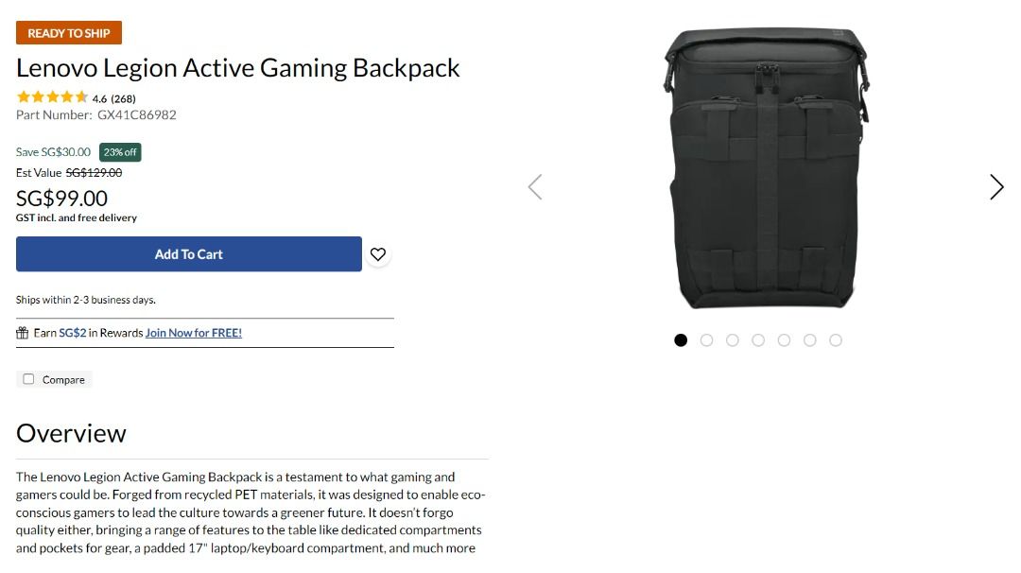
Task: Select the fourth carousel dot
Action: coord(758,339)
